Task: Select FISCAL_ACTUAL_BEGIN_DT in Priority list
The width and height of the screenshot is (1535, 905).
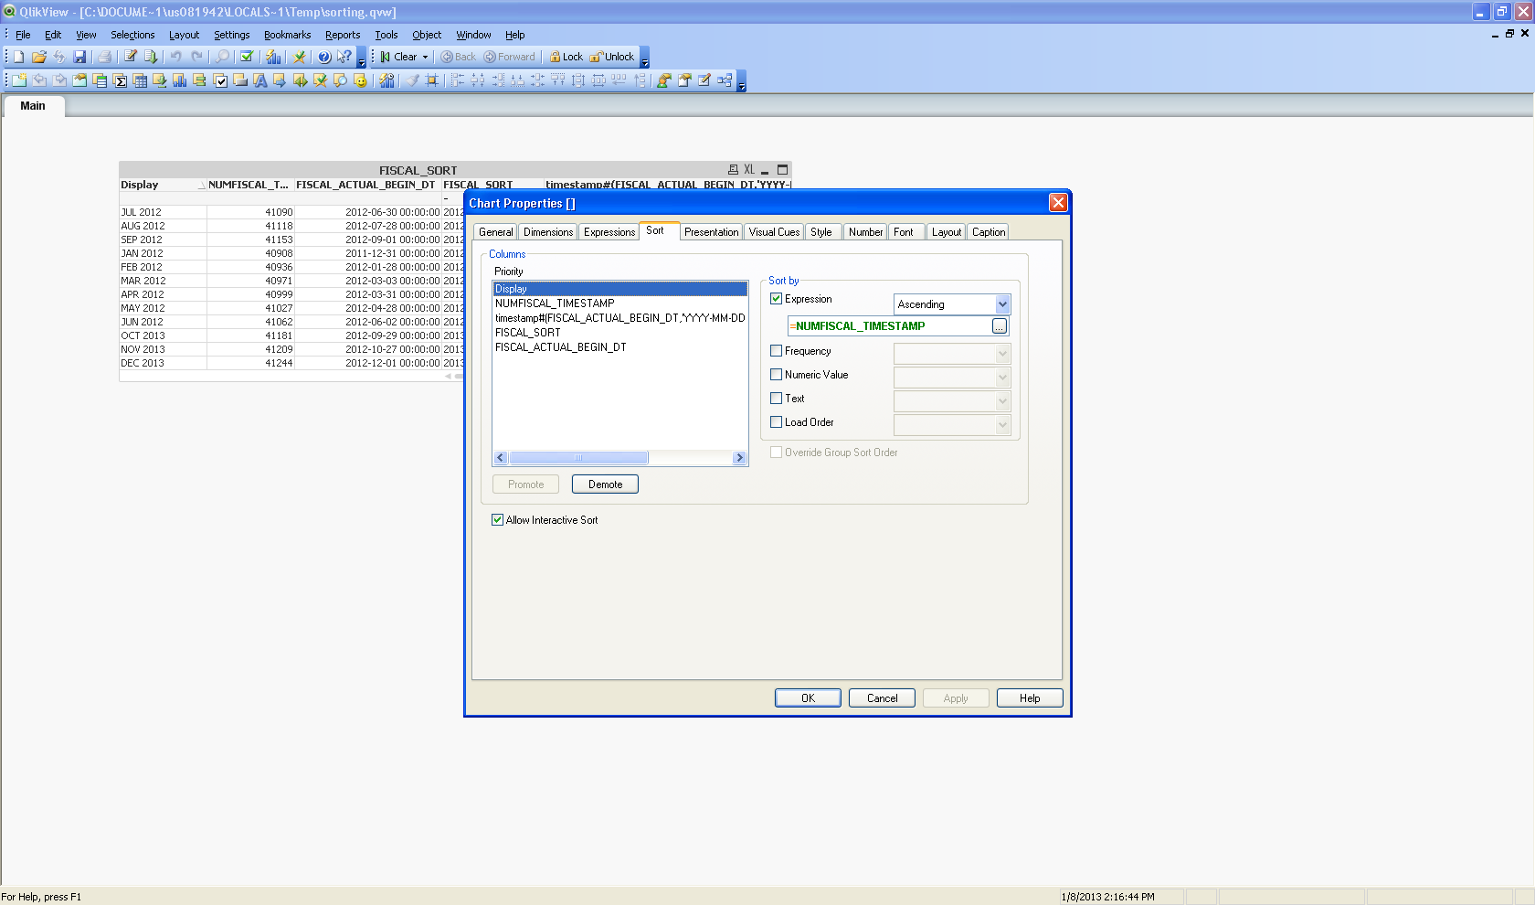Action: coord(619,347)
